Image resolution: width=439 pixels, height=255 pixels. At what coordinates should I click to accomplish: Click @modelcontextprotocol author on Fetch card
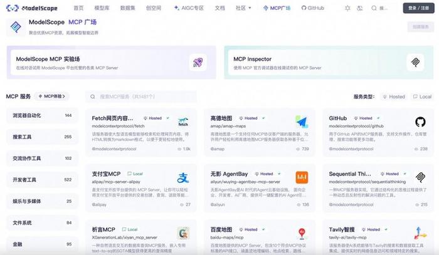pos(114,149)
